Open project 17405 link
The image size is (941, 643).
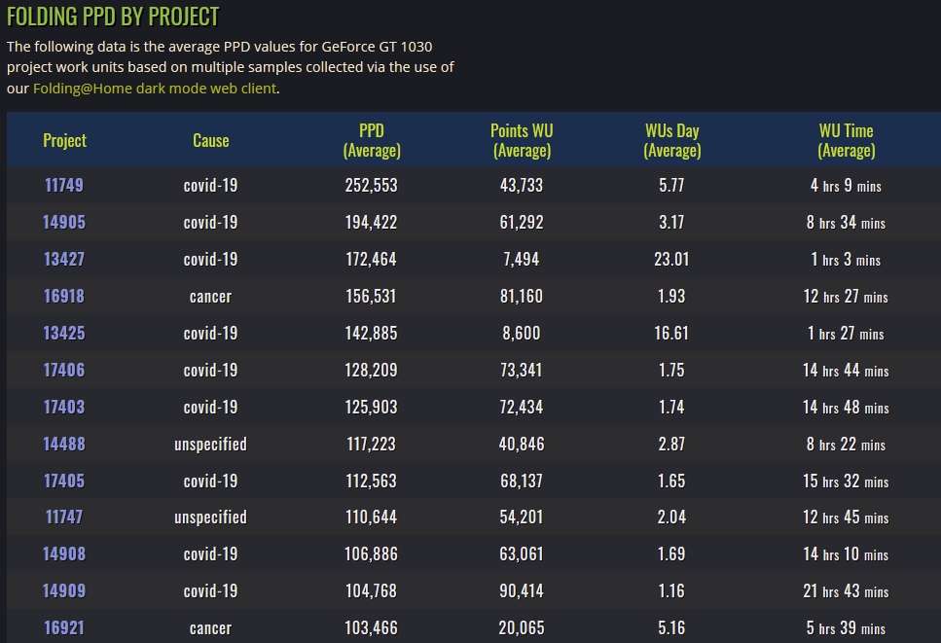pyautogui.click(x=64, y=481)
